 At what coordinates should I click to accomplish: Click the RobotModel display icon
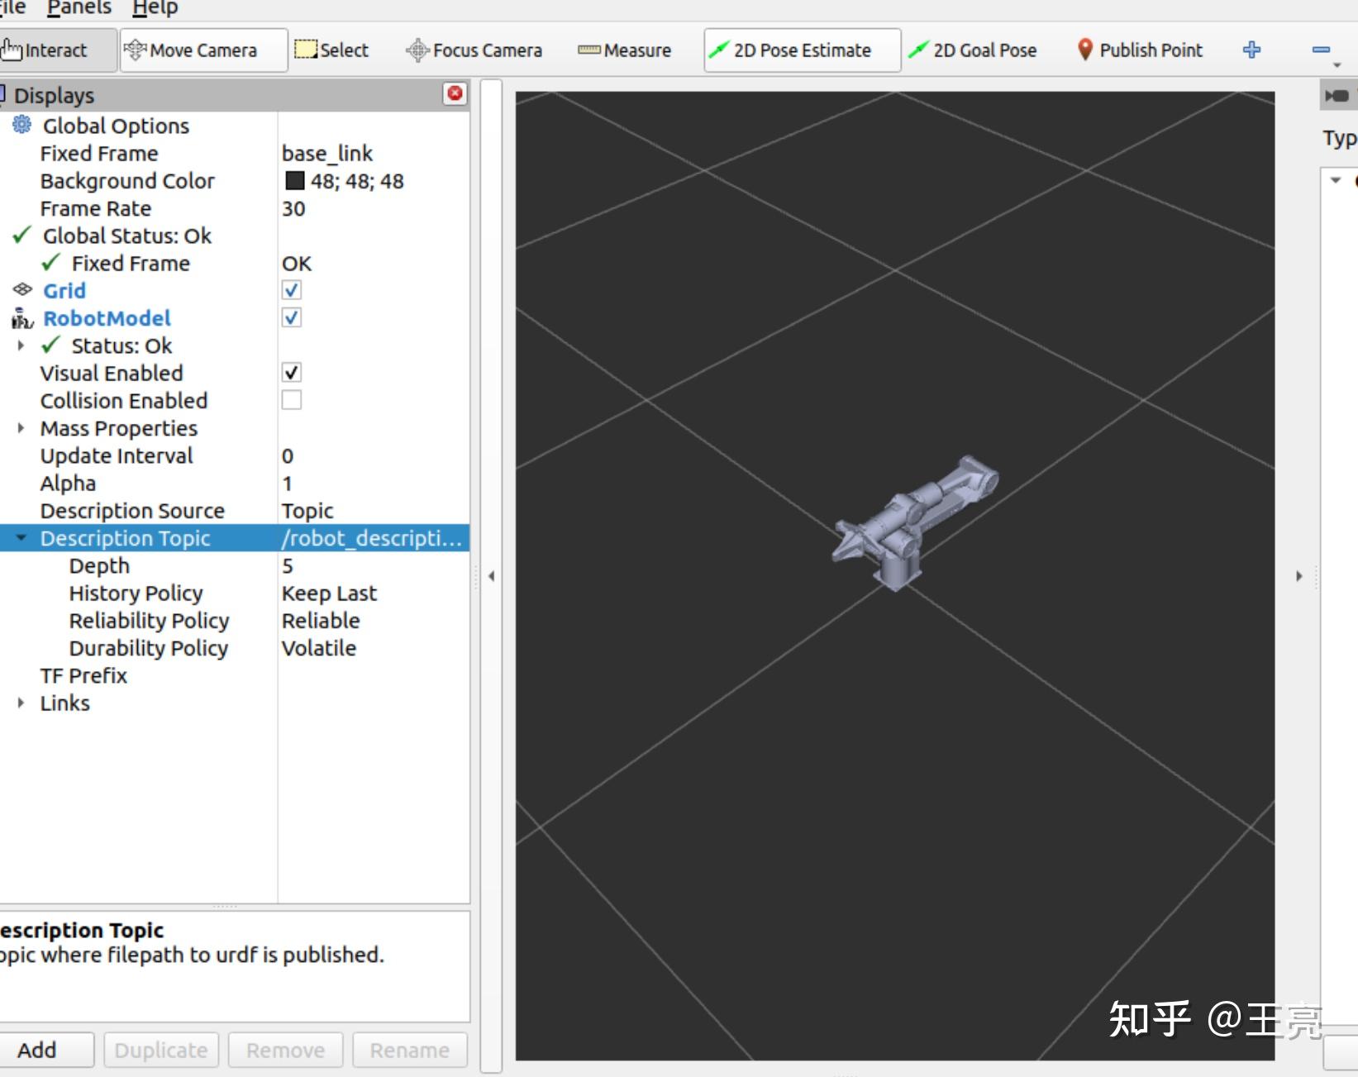coord(21,318)
